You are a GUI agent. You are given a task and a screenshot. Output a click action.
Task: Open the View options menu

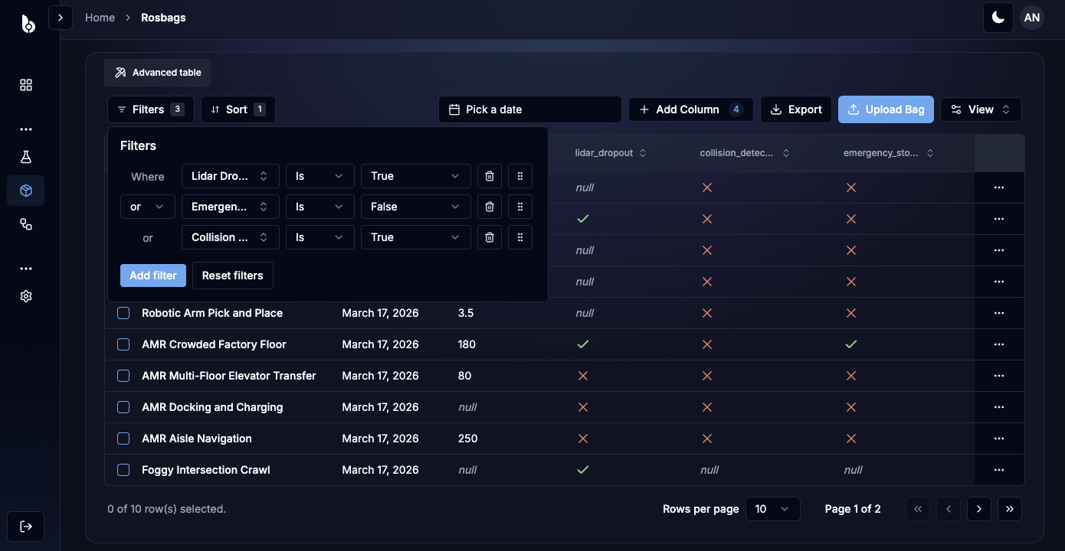coord(980,109)
